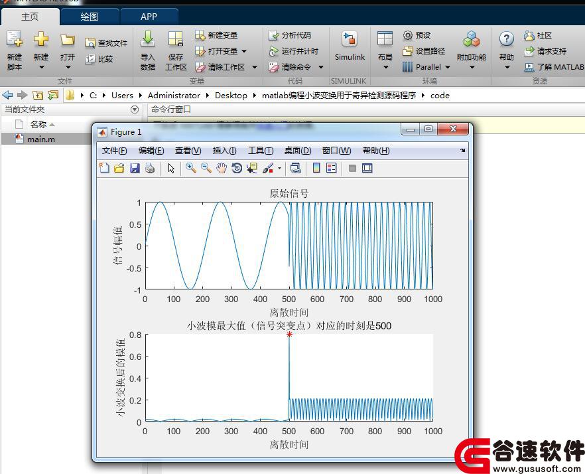Screen dimensions: 585x474
Task: Click the up-one-level folder icon
Action: tap(38, 95)
